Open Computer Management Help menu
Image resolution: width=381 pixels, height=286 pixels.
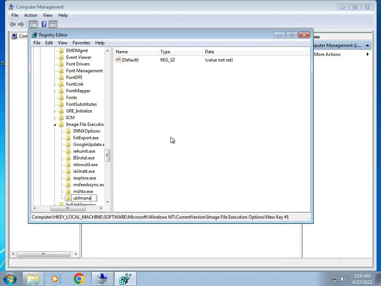click(x=63, y=15)
